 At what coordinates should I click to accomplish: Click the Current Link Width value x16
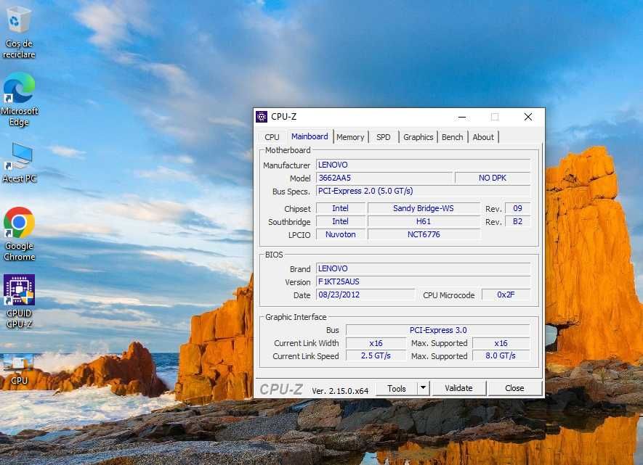[x=376, y=343]
